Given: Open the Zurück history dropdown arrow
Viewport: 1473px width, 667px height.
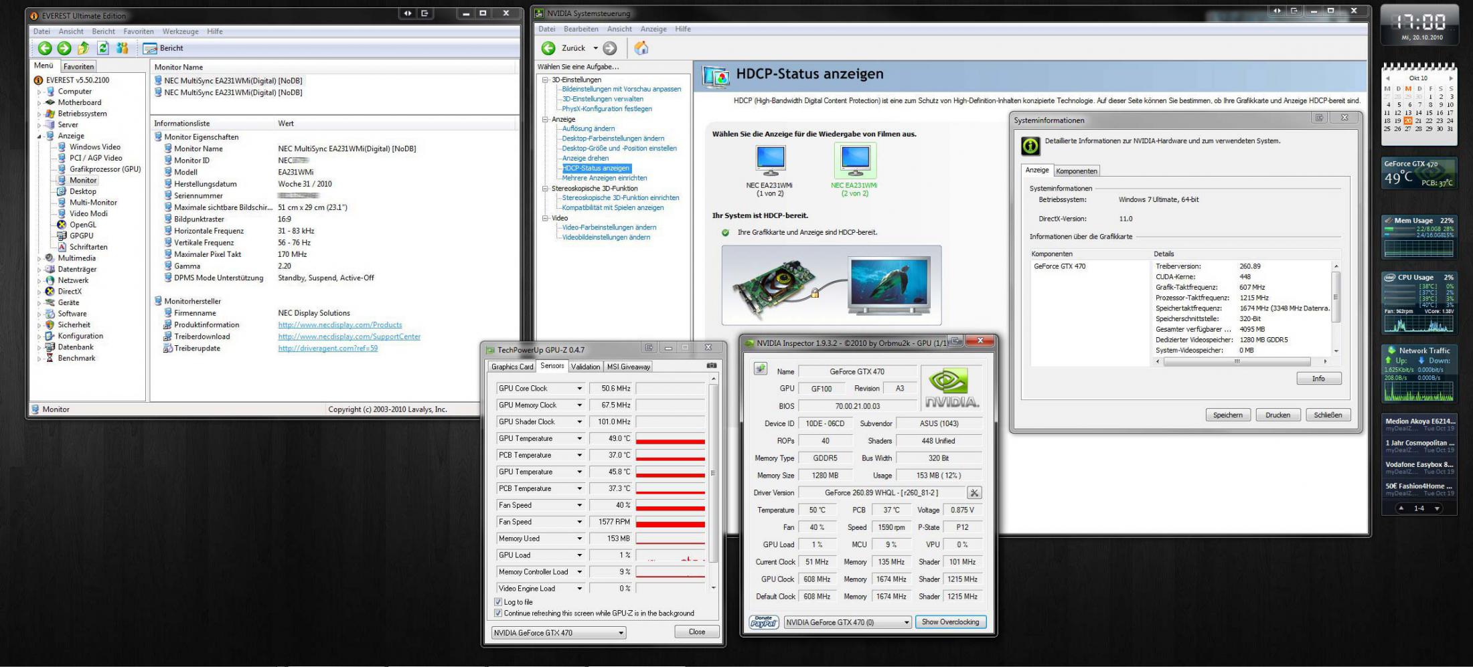Looking at the screenshot, I should click(x=595, y=48).
